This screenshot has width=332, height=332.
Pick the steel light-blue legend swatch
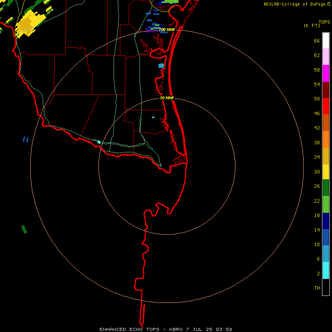(326, 254)
